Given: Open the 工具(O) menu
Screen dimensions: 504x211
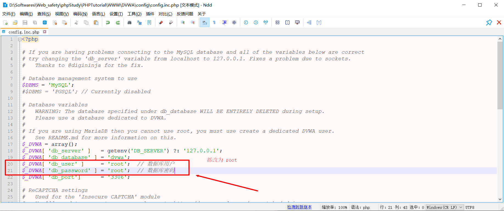Looking at the screenshot, I should click(135, 14).
